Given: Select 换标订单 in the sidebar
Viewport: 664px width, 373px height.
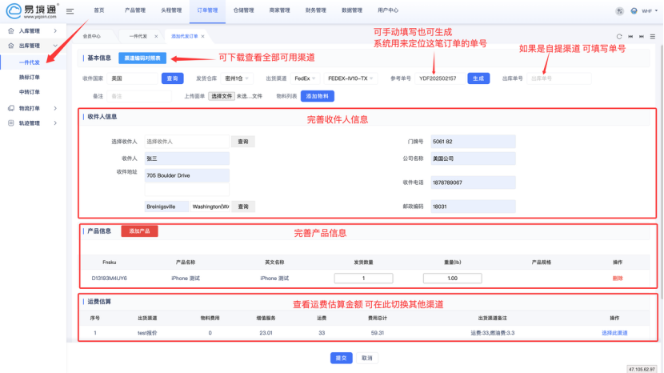Looking at the screenshot, I should (30, 77).
